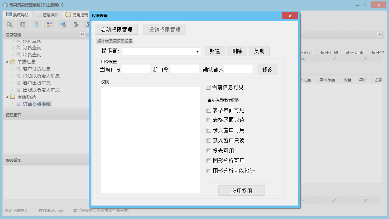Click the item icon beside 客户订货汇总

(x=18, y=69)
